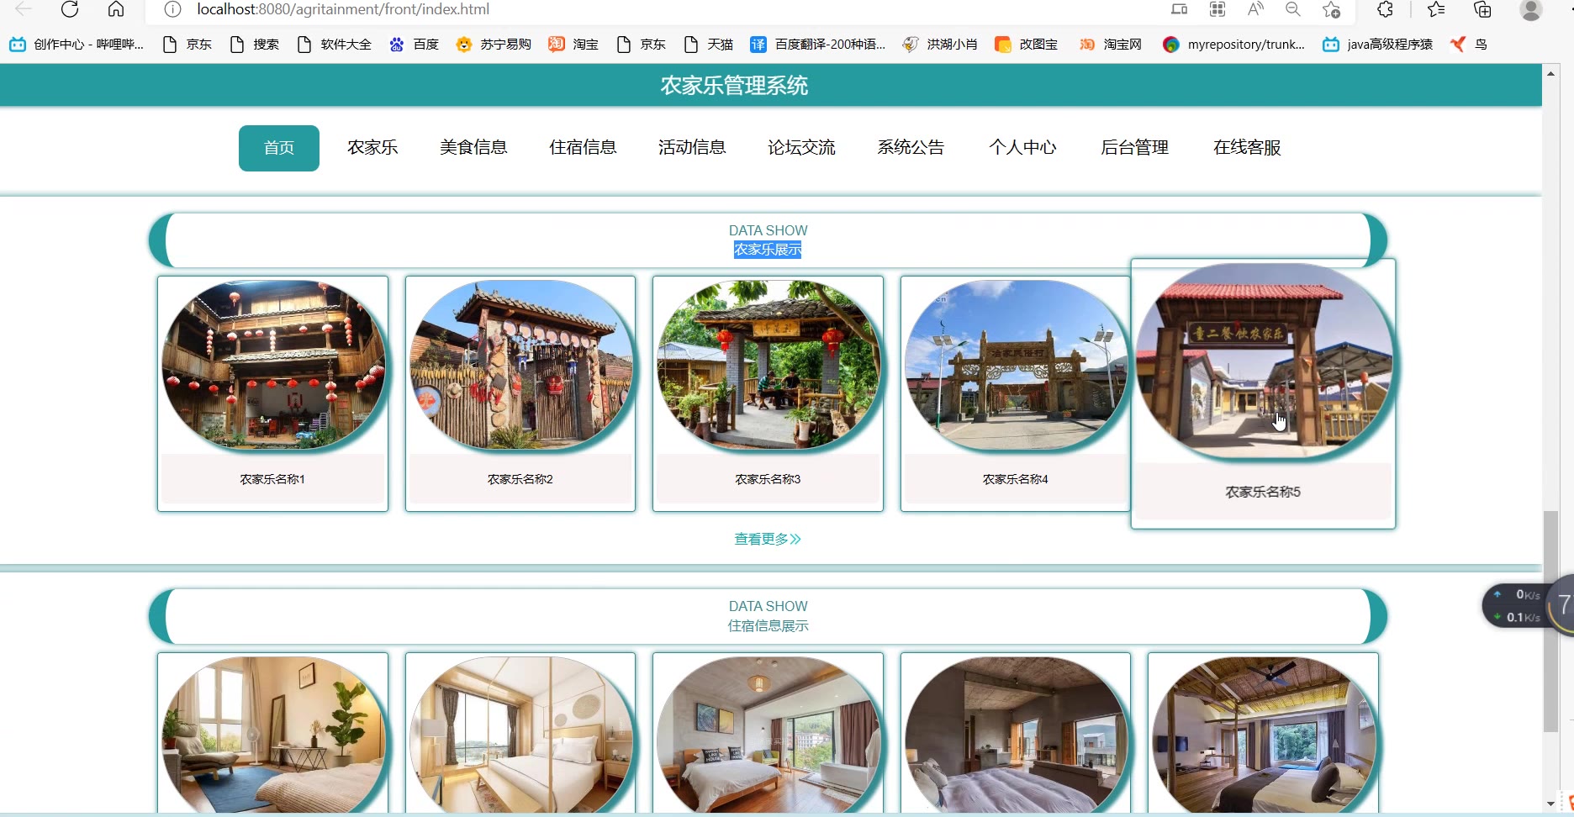
Task: Click the highlighted 农家乐展示 heading
Action: coord(768,250)
